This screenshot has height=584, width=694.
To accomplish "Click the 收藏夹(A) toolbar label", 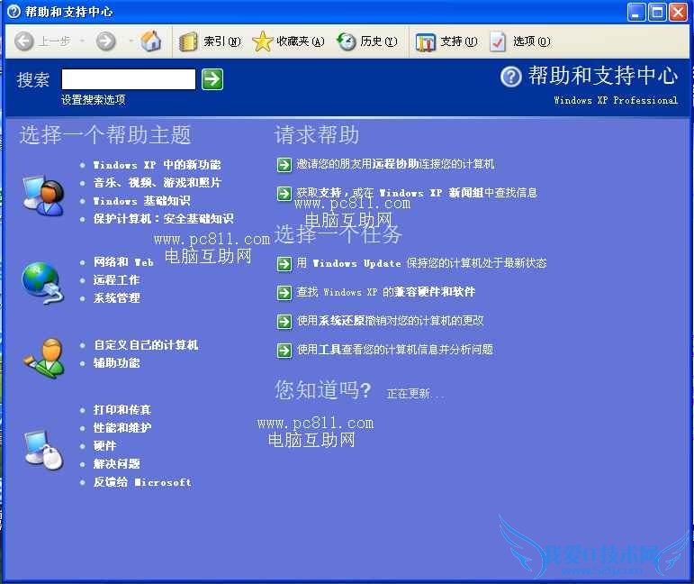I will point(300,41).
